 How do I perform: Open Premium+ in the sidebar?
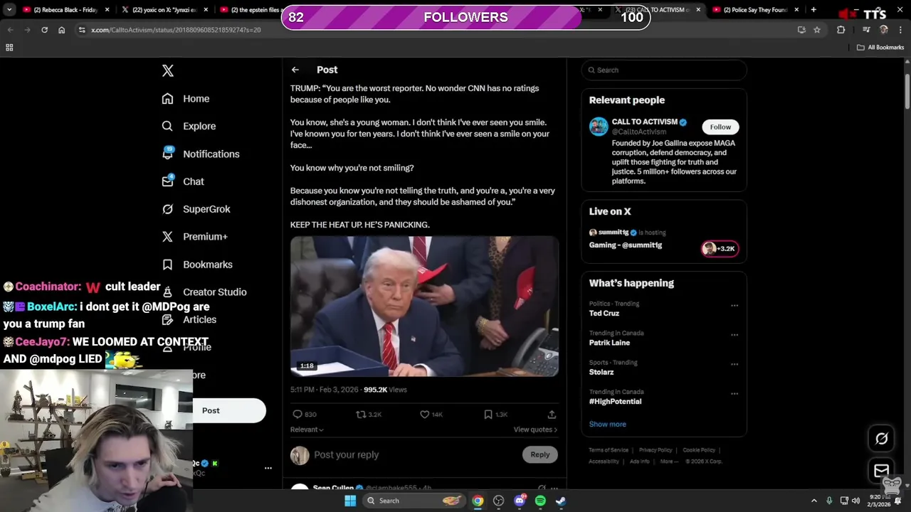pyautogui.click(x=194, y=237)
